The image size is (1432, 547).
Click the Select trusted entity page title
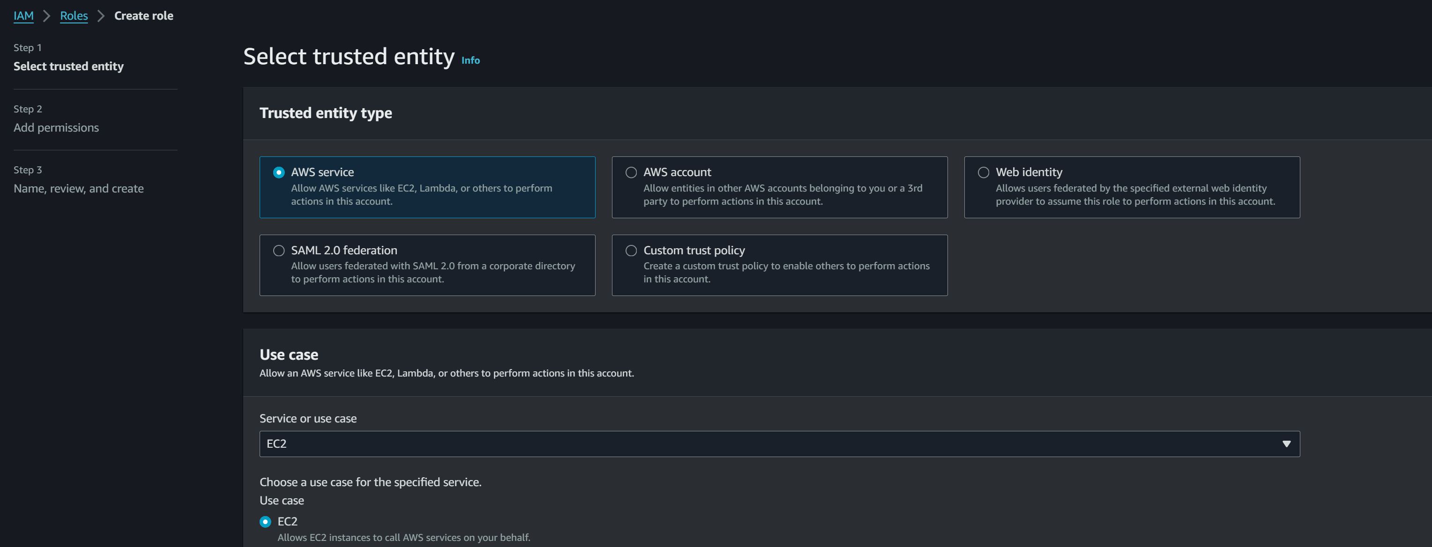coord(349,57)
